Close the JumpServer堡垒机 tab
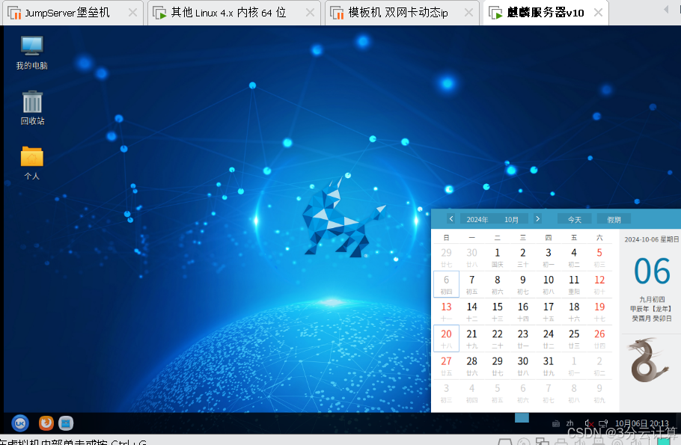Viewport: 681px width, 445px height. (x=132, y=13)
